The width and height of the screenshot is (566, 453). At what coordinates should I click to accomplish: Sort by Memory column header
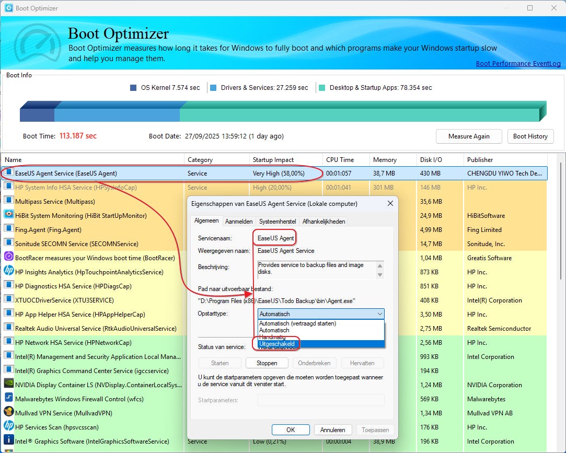coord(392,159)
